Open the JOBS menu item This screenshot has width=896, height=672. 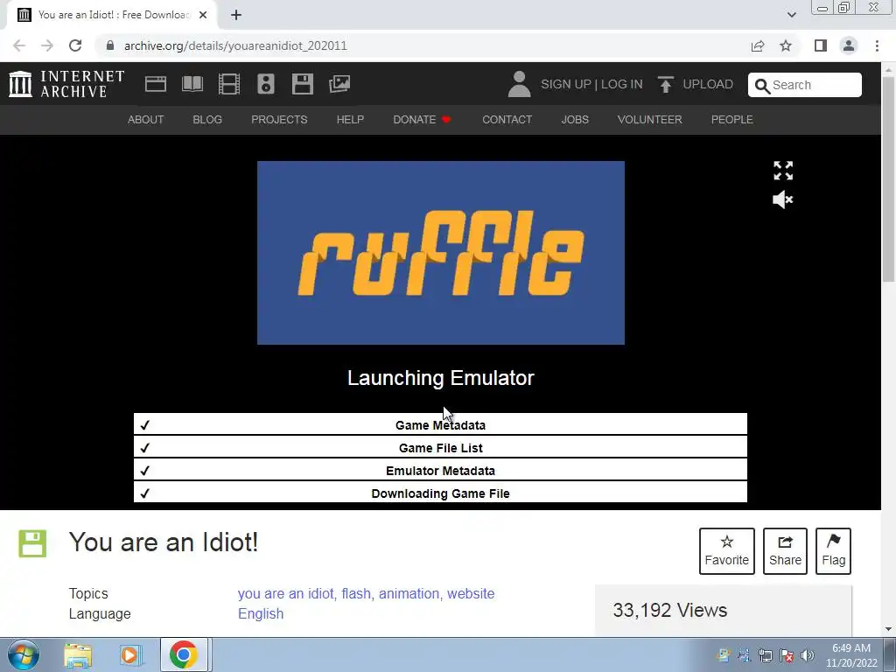click(x=575, y=119)
